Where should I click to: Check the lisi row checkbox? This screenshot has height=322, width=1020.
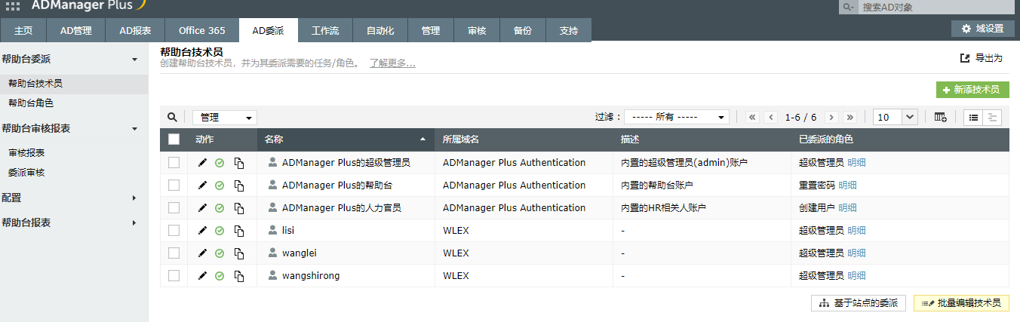pos(174,230)
